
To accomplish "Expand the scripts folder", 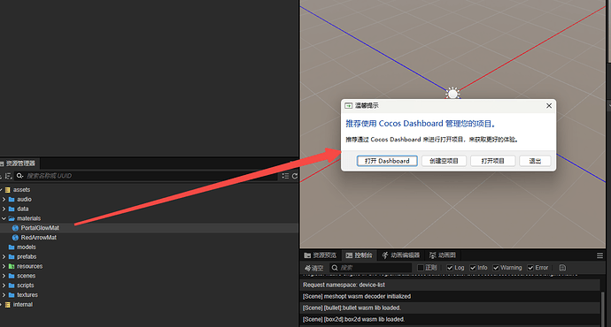I will click(4, 285).
